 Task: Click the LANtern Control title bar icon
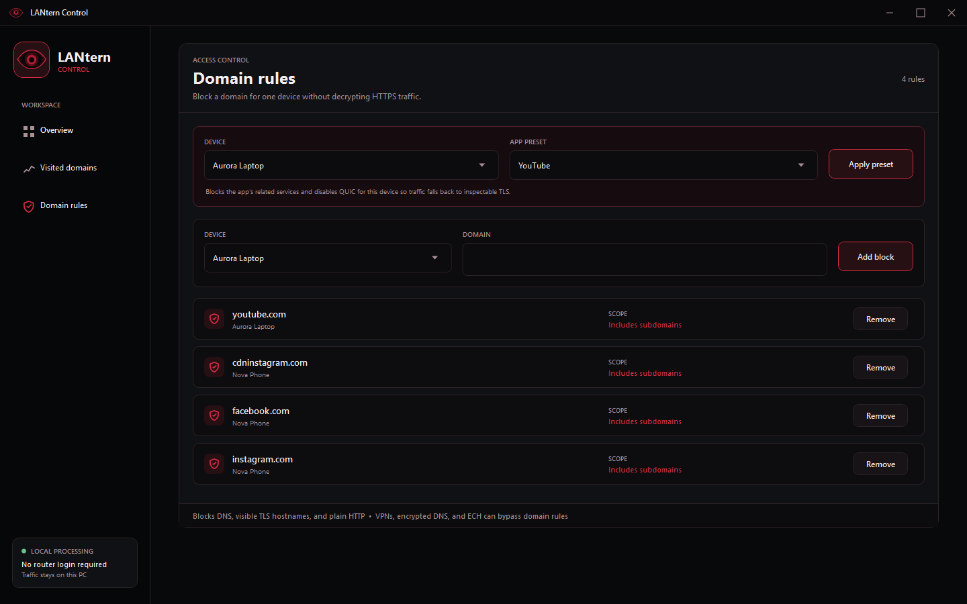[x=16, y=13]
